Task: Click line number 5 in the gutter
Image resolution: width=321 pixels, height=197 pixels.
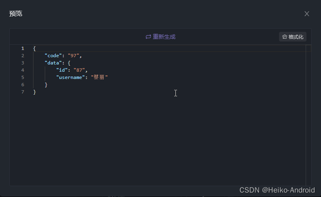Action: click(23, 77)
